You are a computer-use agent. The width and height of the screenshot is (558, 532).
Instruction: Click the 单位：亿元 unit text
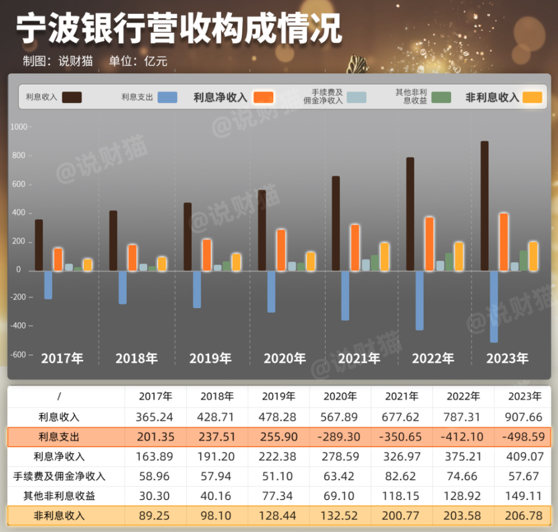(x=138, y=61)
